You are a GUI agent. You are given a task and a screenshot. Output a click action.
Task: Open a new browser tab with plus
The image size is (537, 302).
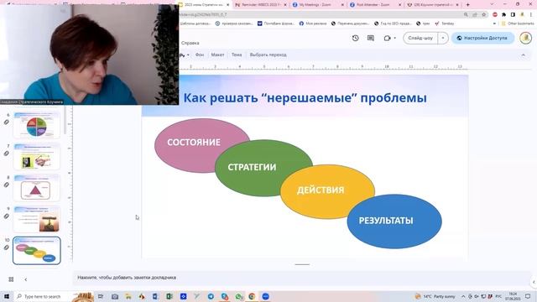468,5
